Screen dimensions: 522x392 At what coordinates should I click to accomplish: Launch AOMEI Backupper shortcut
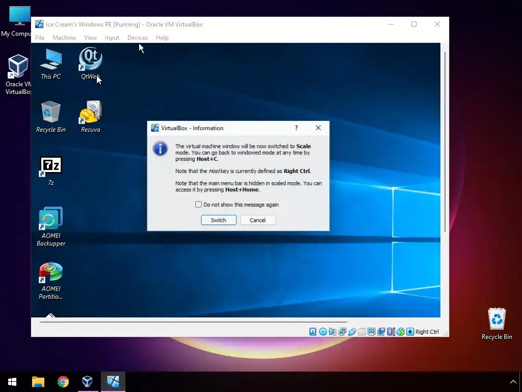point(50,227)
